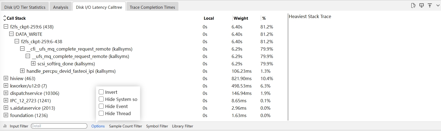Check the Hide System so option
The image size is (441, 131).
pyautogui.click(x=101, y=99)
